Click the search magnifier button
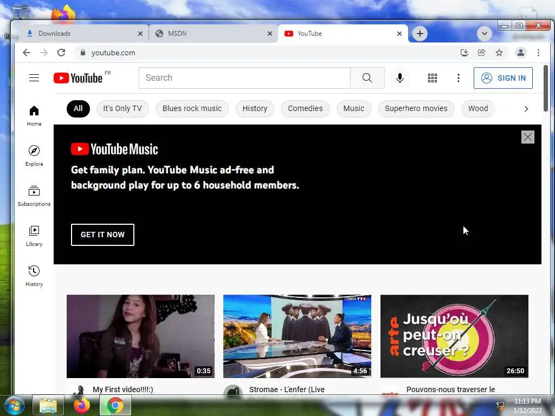The width and height of the screenshot is (555, 416). [367, 78]
